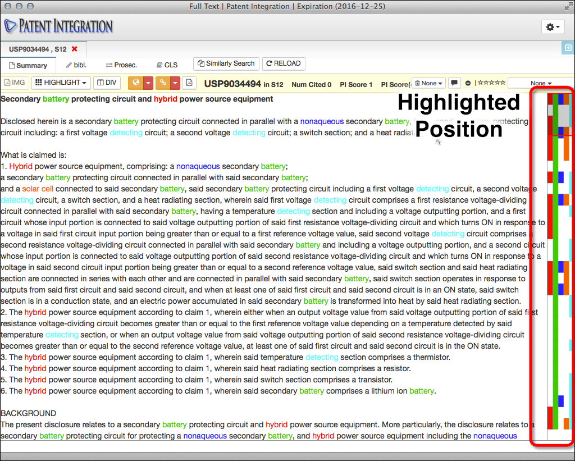Expand the red arrow beside the link icon
Viewport: 575px width, 461px height.
click(x=175, y=83)
